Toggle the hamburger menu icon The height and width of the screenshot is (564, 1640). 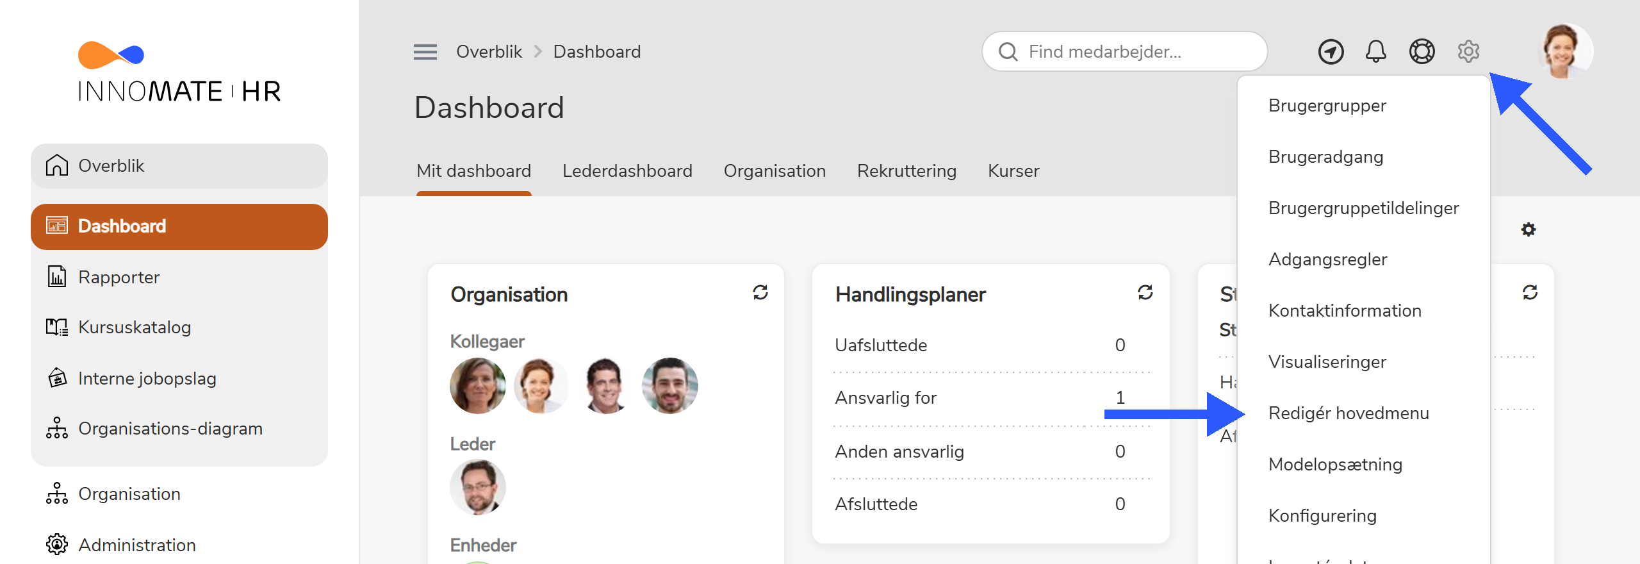[425, 52]
